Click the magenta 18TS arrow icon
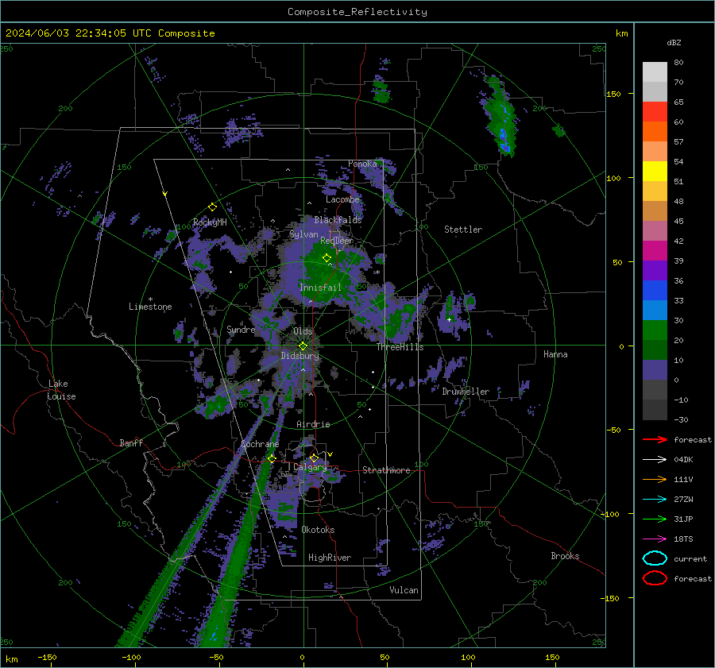Viewport: 715px width, 668px height. [655, 539]
